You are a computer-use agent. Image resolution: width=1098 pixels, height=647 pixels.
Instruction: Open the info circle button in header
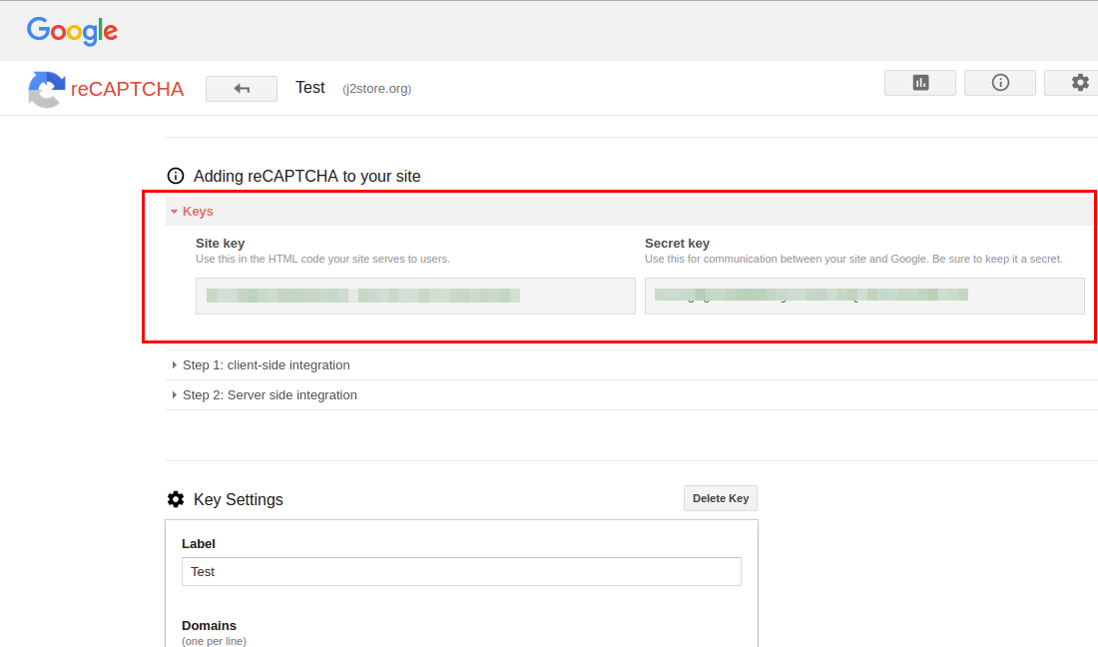click(x=1000, y=83)
